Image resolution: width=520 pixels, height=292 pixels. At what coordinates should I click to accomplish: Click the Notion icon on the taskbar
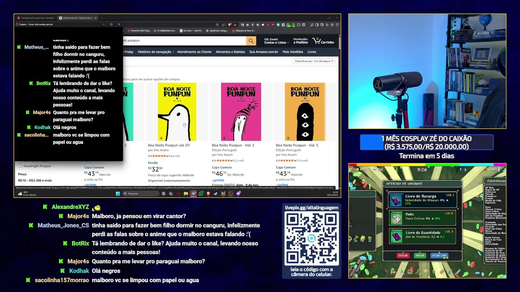click(163, 193)
